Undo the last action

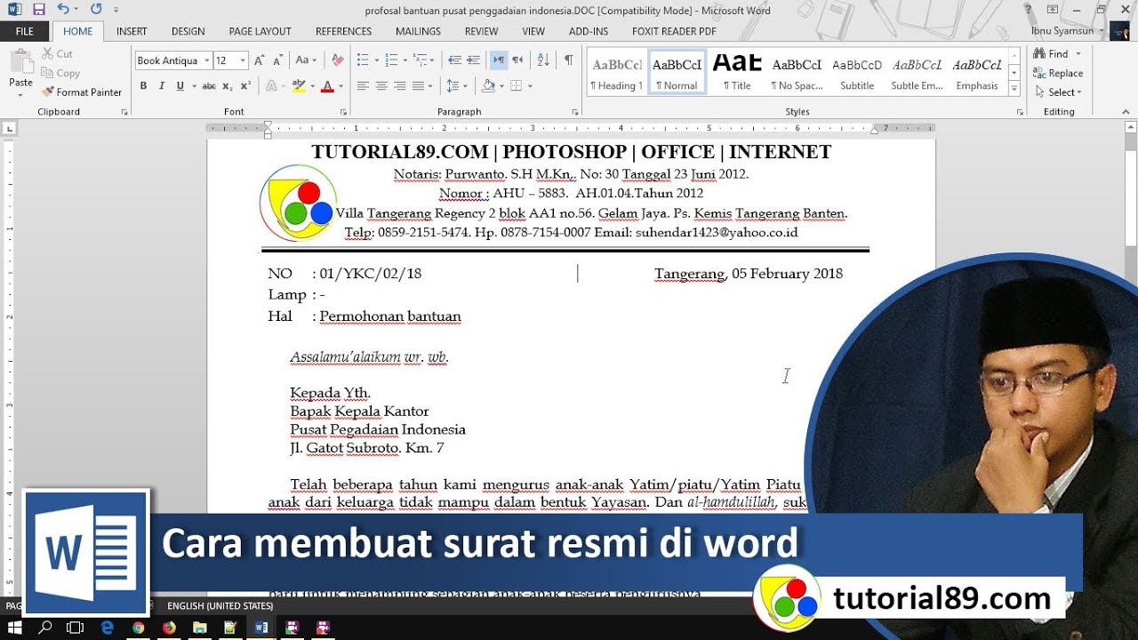[62, 9]
